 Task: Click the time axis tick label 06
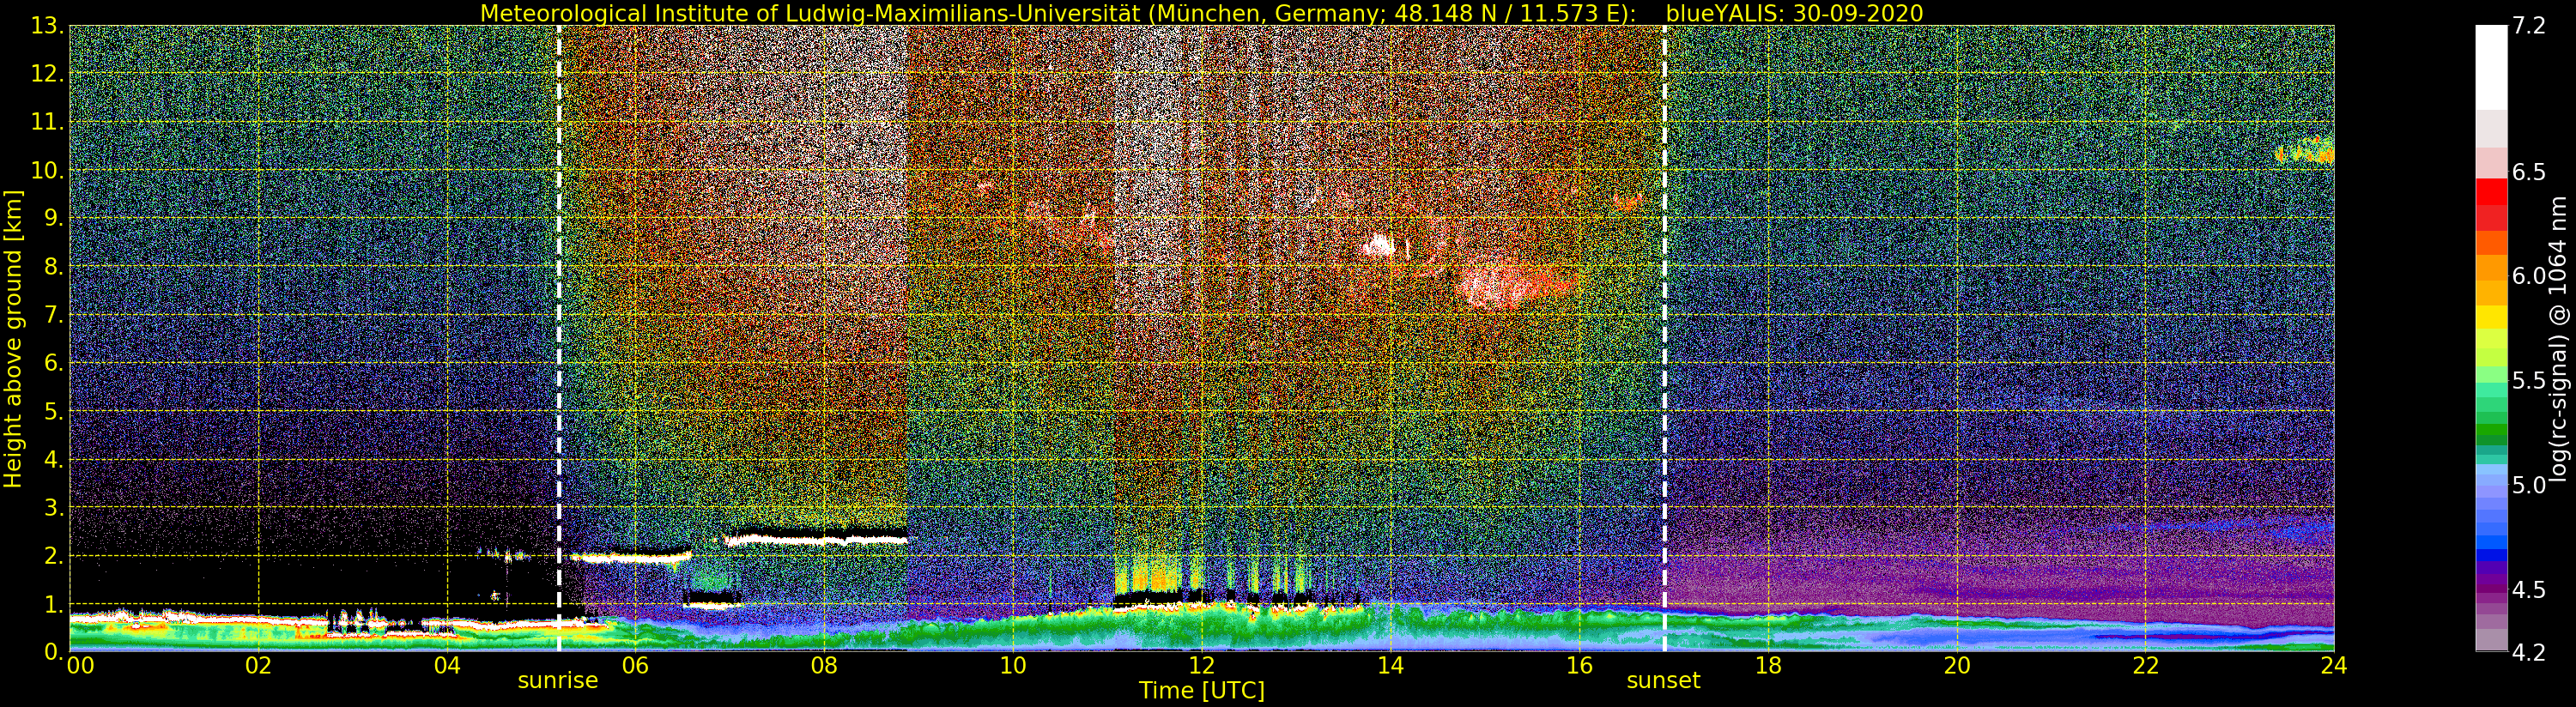point(635,666)
